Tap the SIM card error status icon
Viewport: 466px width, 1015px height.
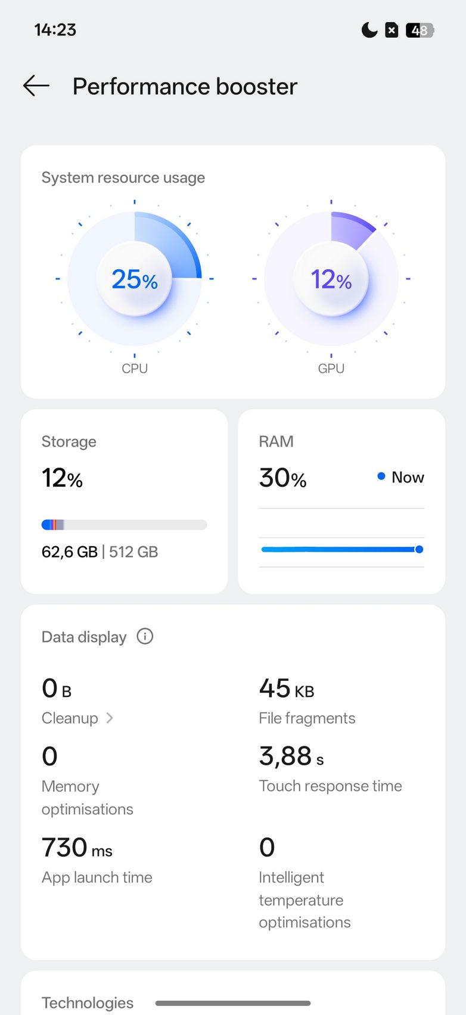(x=392, y=30)
